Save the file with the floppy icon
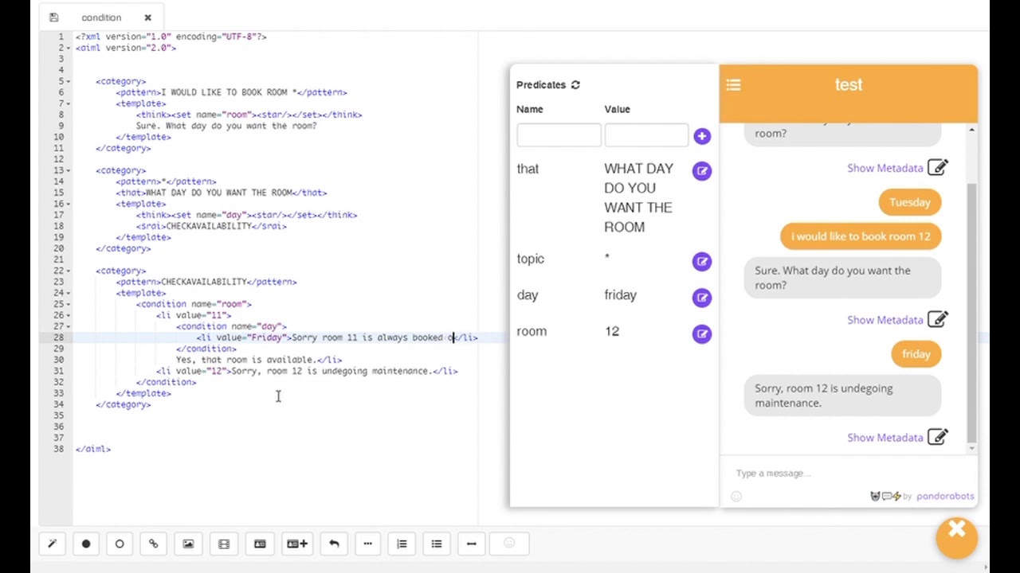1020x573 pixels. [53, 18]
